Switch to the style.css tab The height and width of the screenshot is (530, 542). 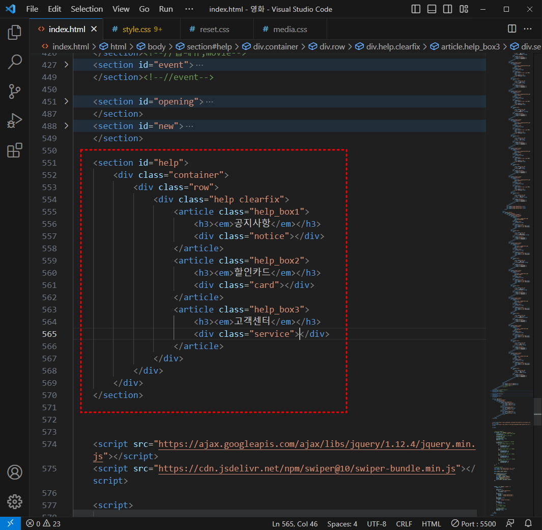pos(141,29)
